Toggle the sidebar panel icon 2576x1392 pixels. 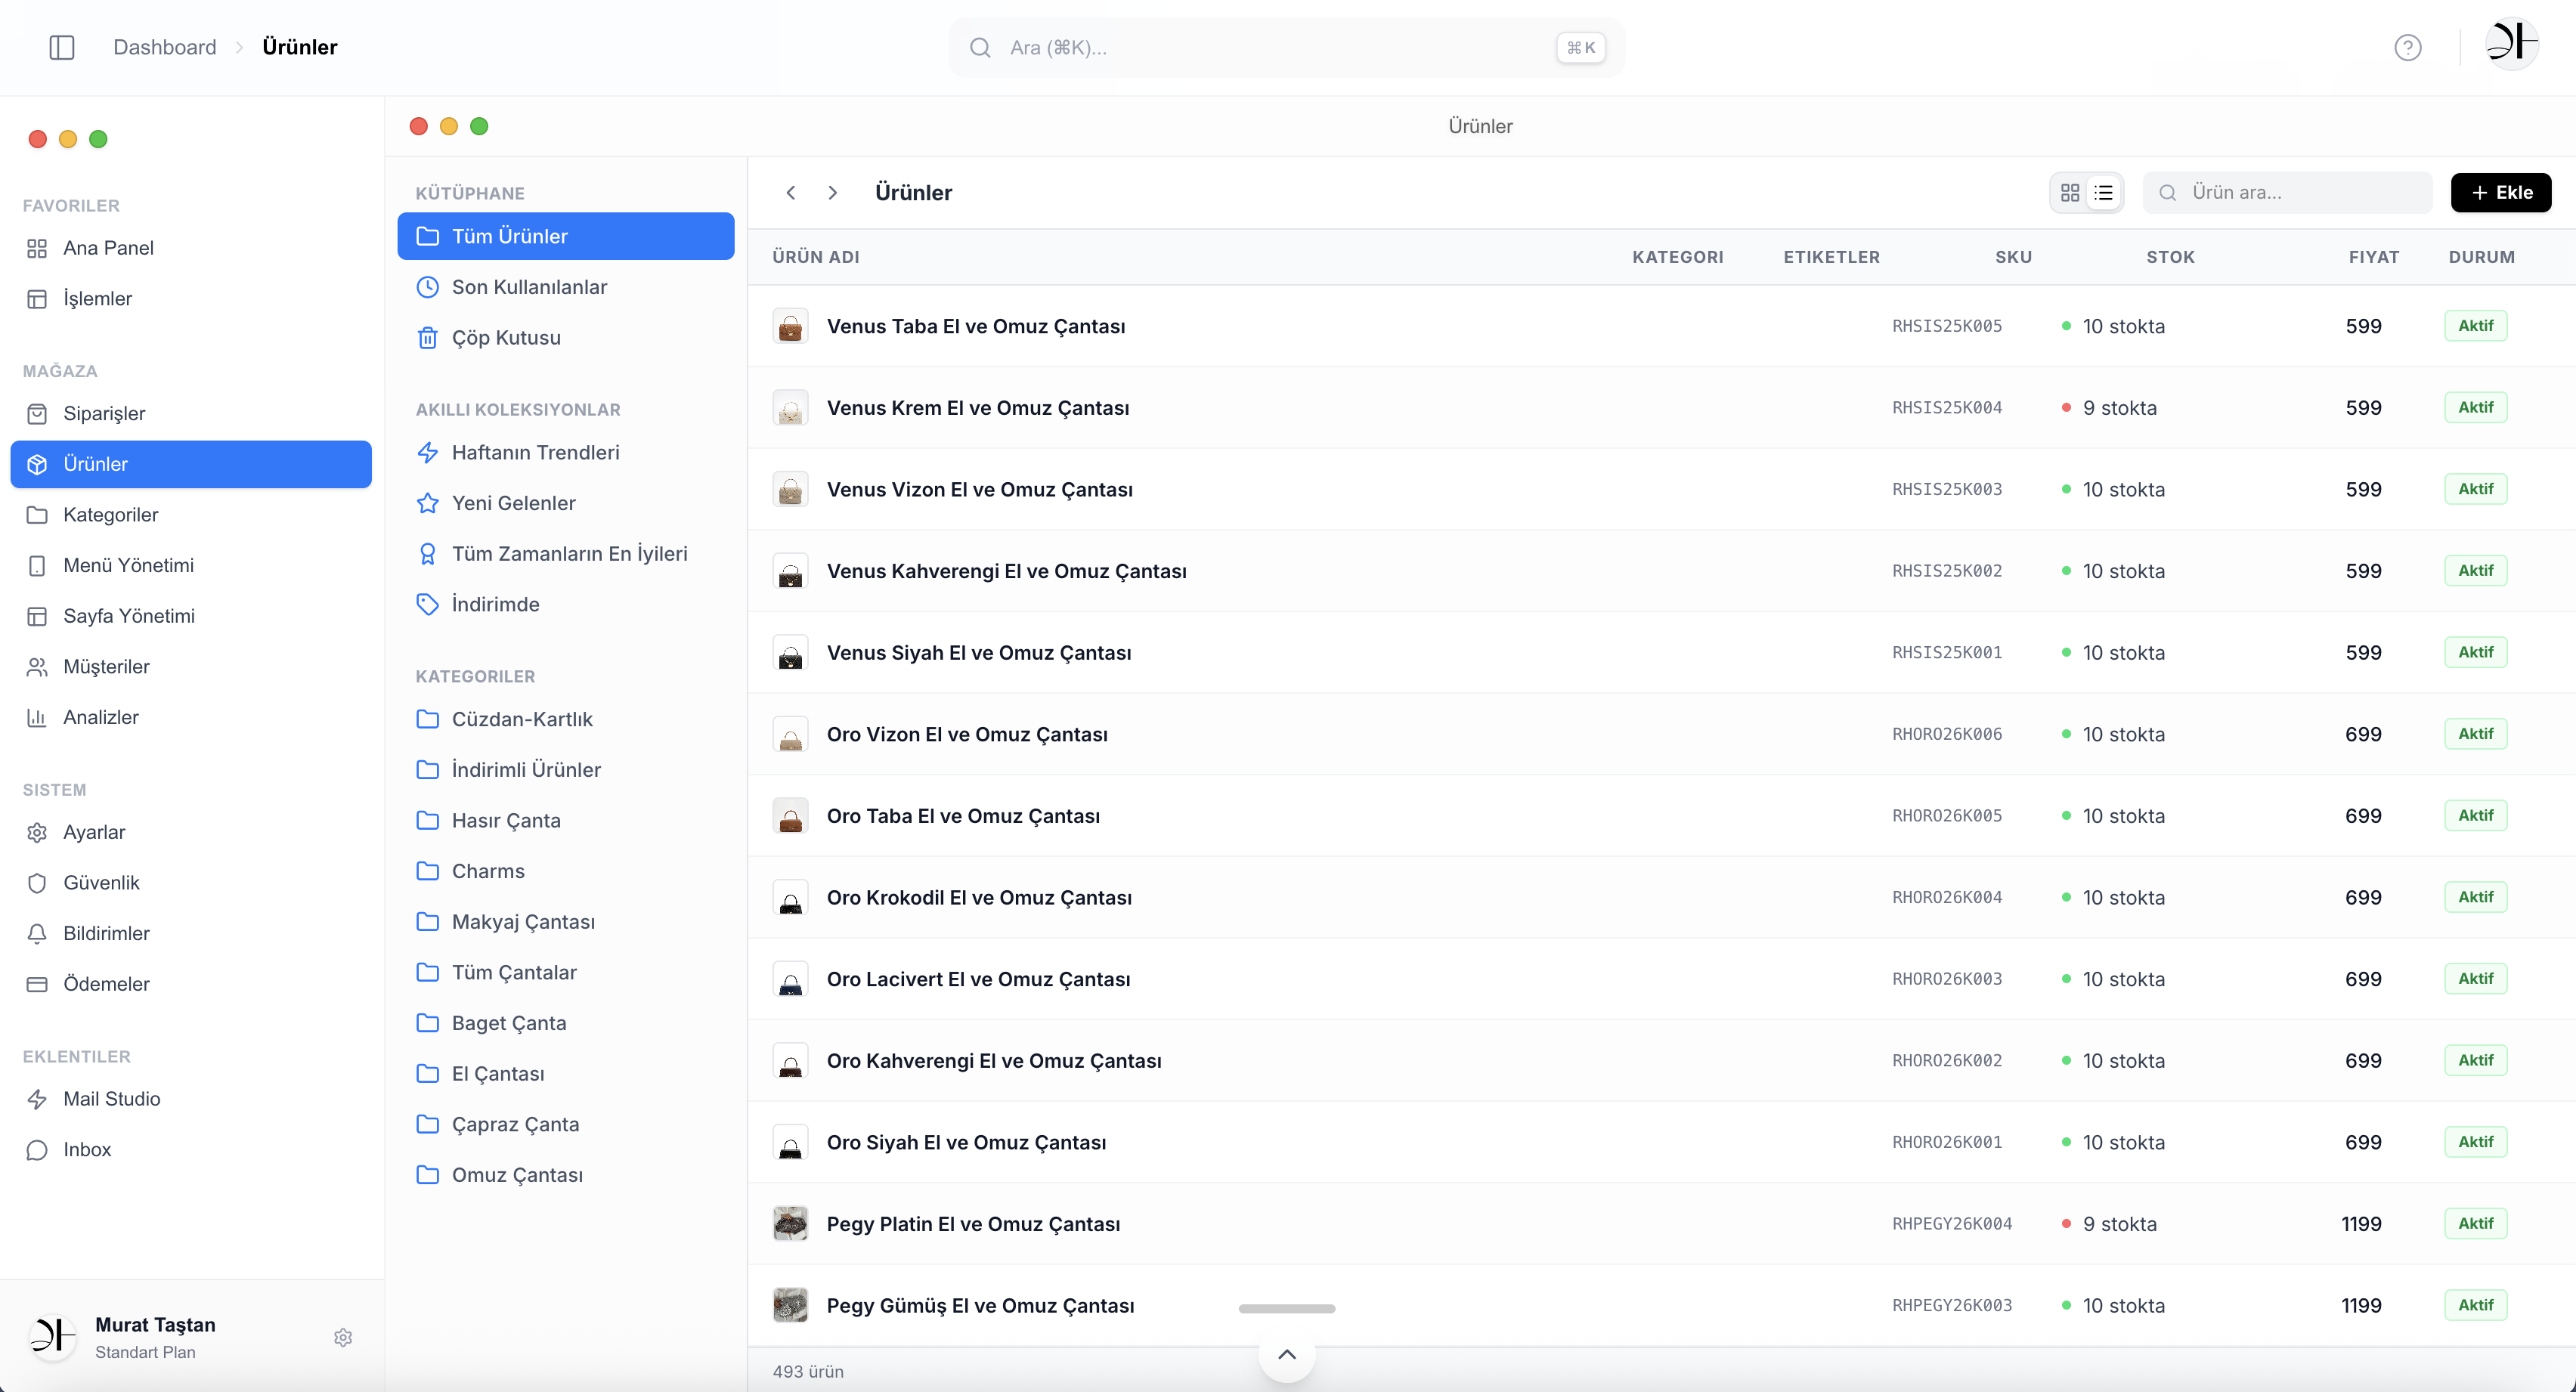pos(61,47)
